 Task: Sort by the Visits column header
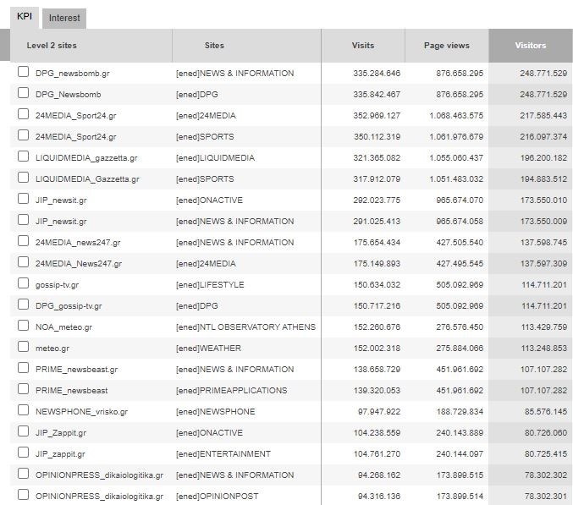[x=362, y=46]
